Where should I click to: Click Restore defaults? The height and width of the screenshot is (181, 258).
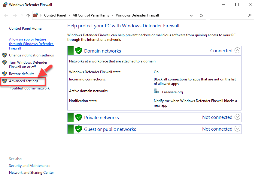coord(22,74)
